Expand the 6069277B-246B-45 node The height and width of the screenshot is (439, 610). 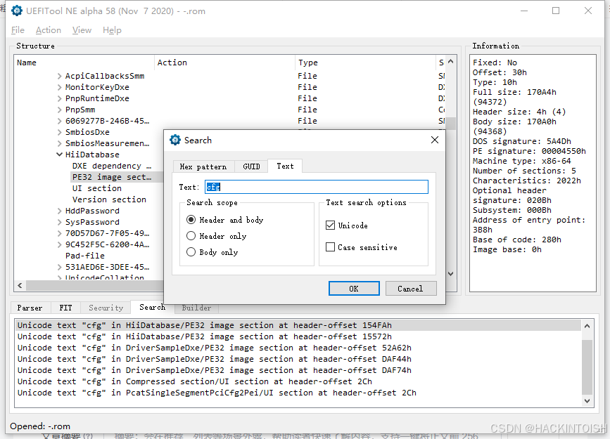point(60,122)
